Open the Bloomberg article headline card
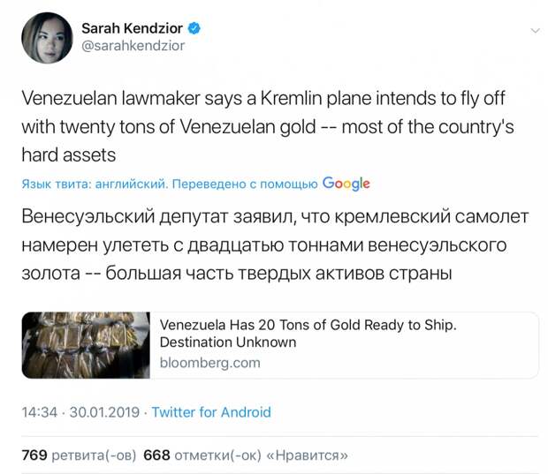 pyautogui.click(x=279, y=345)
